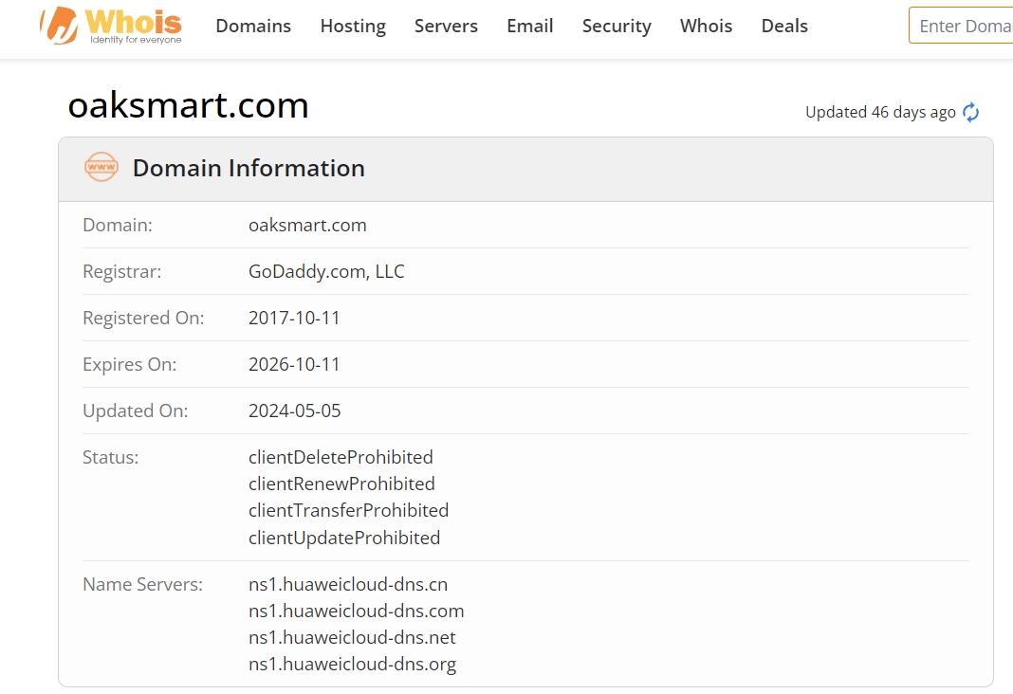This screenshot has width=1013, height=694.
Task: Select the clientUpdateProhibited status
Action: 344,538
